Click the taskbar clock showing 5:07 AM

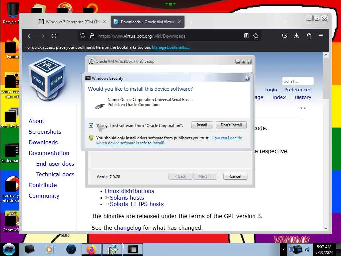pos(324,250)
